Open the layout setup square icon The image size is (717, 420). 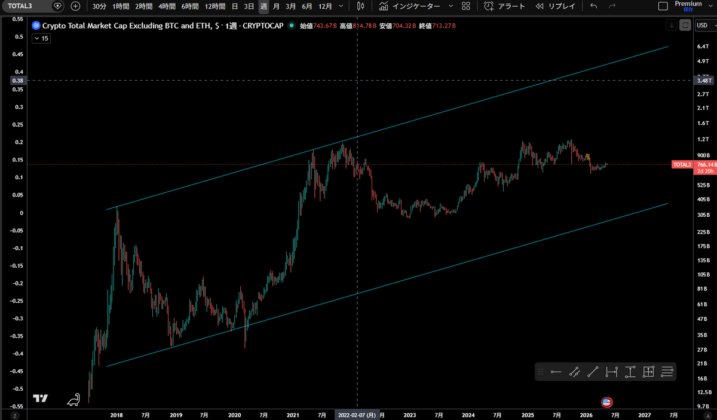click(x=663, y=6)
